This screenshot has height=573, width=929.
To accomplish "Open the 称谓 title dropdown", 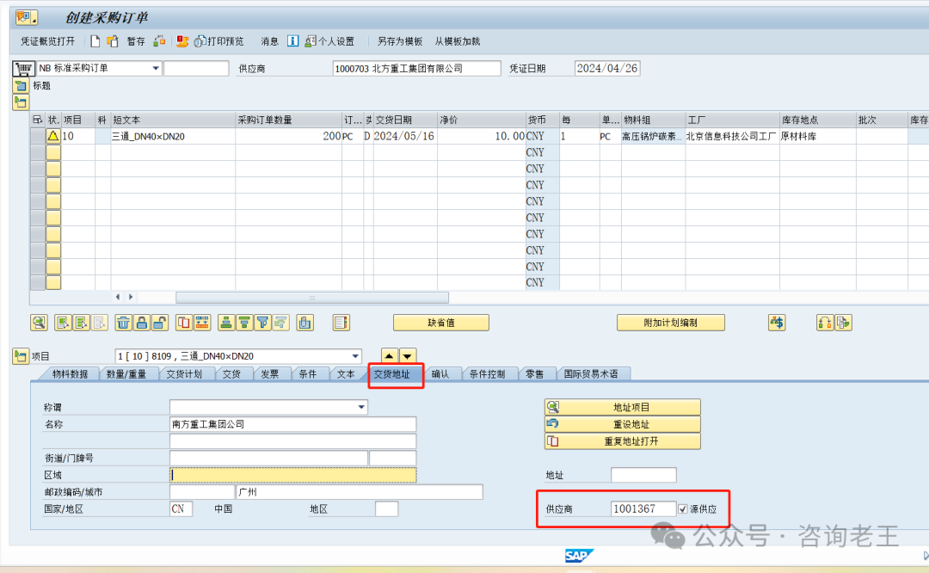I will point(361,407).
